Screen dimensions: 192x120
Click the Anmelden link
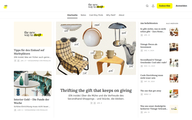tap(181, 6)
